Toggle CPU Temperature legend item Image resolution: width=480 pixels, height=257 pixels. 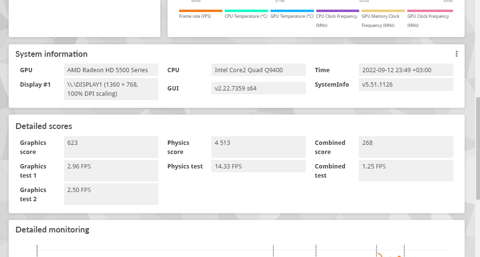tap(246, 14)
